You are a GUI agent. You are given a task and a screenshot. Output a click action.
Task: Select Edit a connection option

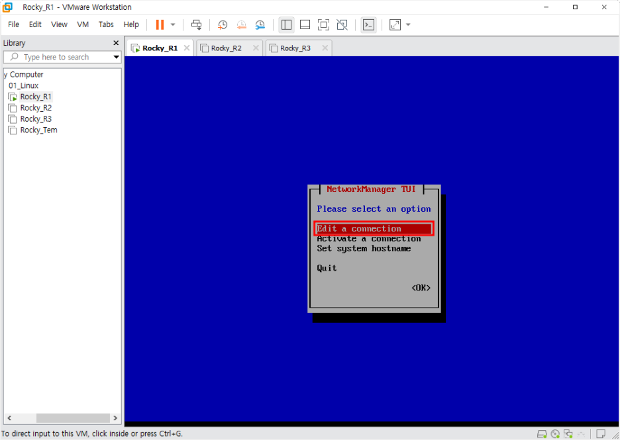click(374, 229)
